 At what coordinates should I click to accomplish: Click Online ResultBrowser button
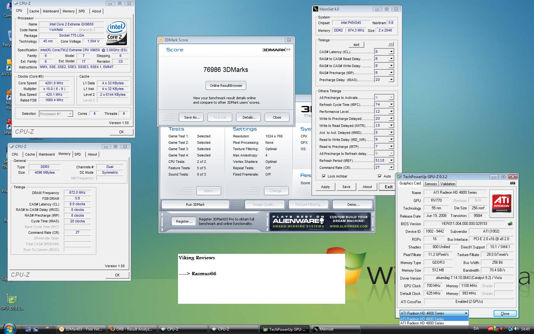coord(226,86)
